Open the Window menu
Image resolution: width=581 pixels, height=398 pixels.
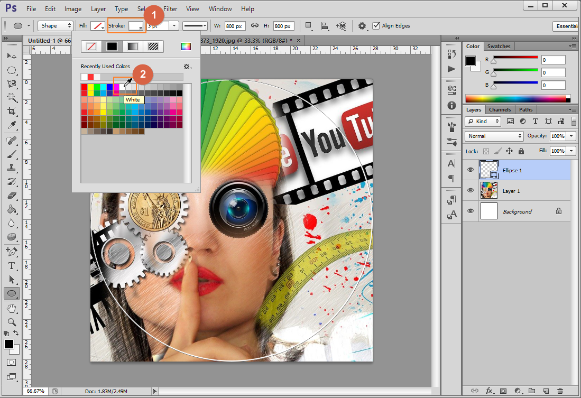[x=220, y=9]
